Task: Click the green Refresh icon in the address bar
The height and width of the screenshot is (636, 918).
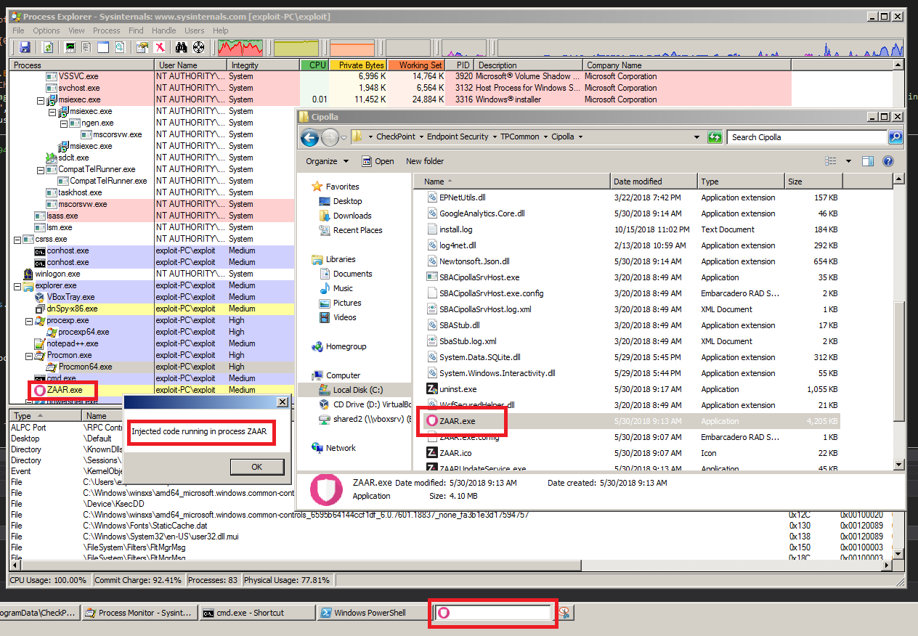Action: 715,136
